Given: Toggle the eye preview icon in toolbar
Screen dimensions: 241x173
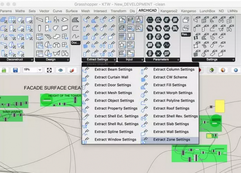Looking at the screenshot, I should coord(60,70).
